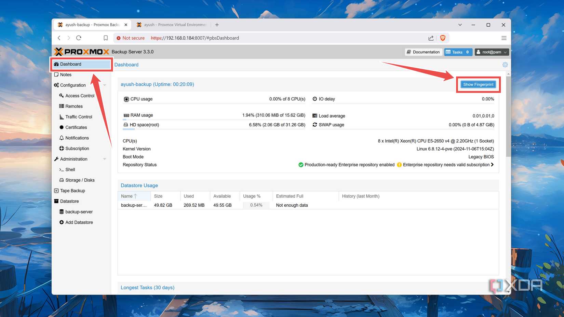Sort by the Usage % column header
Image resolution: width=564 pixels, height=317 pixels.
(256, 196)
